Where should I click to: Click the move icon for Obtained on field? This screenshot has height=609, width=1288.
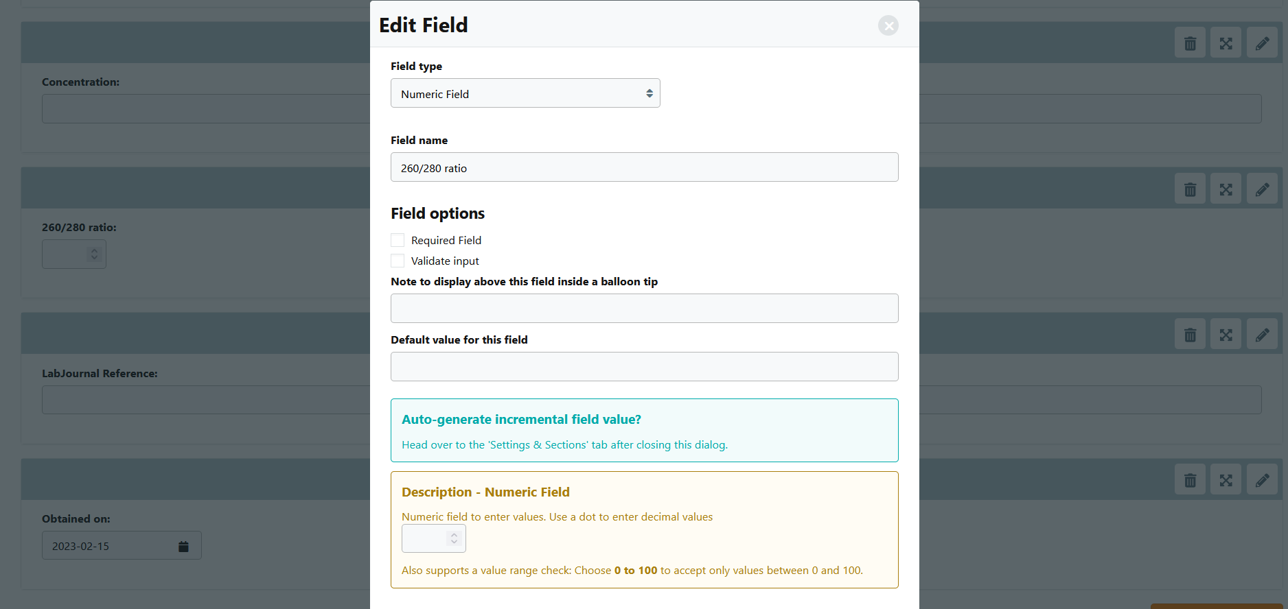tap(1226, 480)
